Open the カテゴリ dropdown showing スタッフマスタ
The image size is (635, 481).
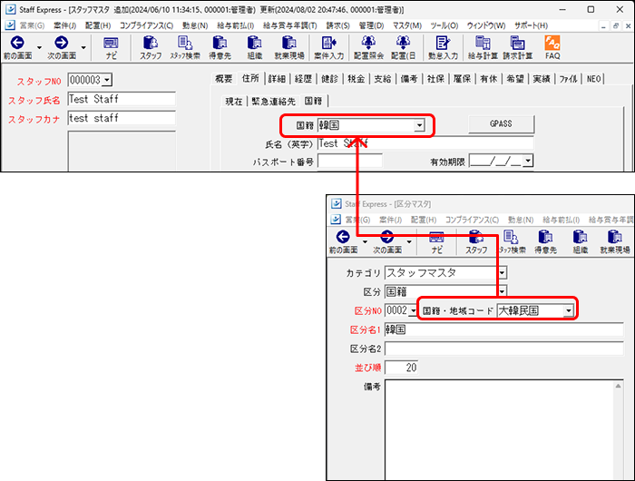(x=502, y=272)
